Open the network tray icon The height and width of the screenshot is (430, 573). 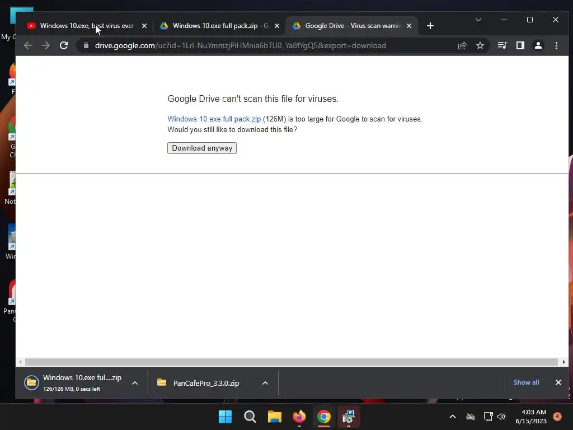click(488, 417)
